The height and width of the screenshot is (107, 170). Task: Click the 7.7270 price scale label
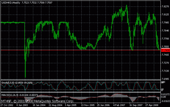(165, 63)
